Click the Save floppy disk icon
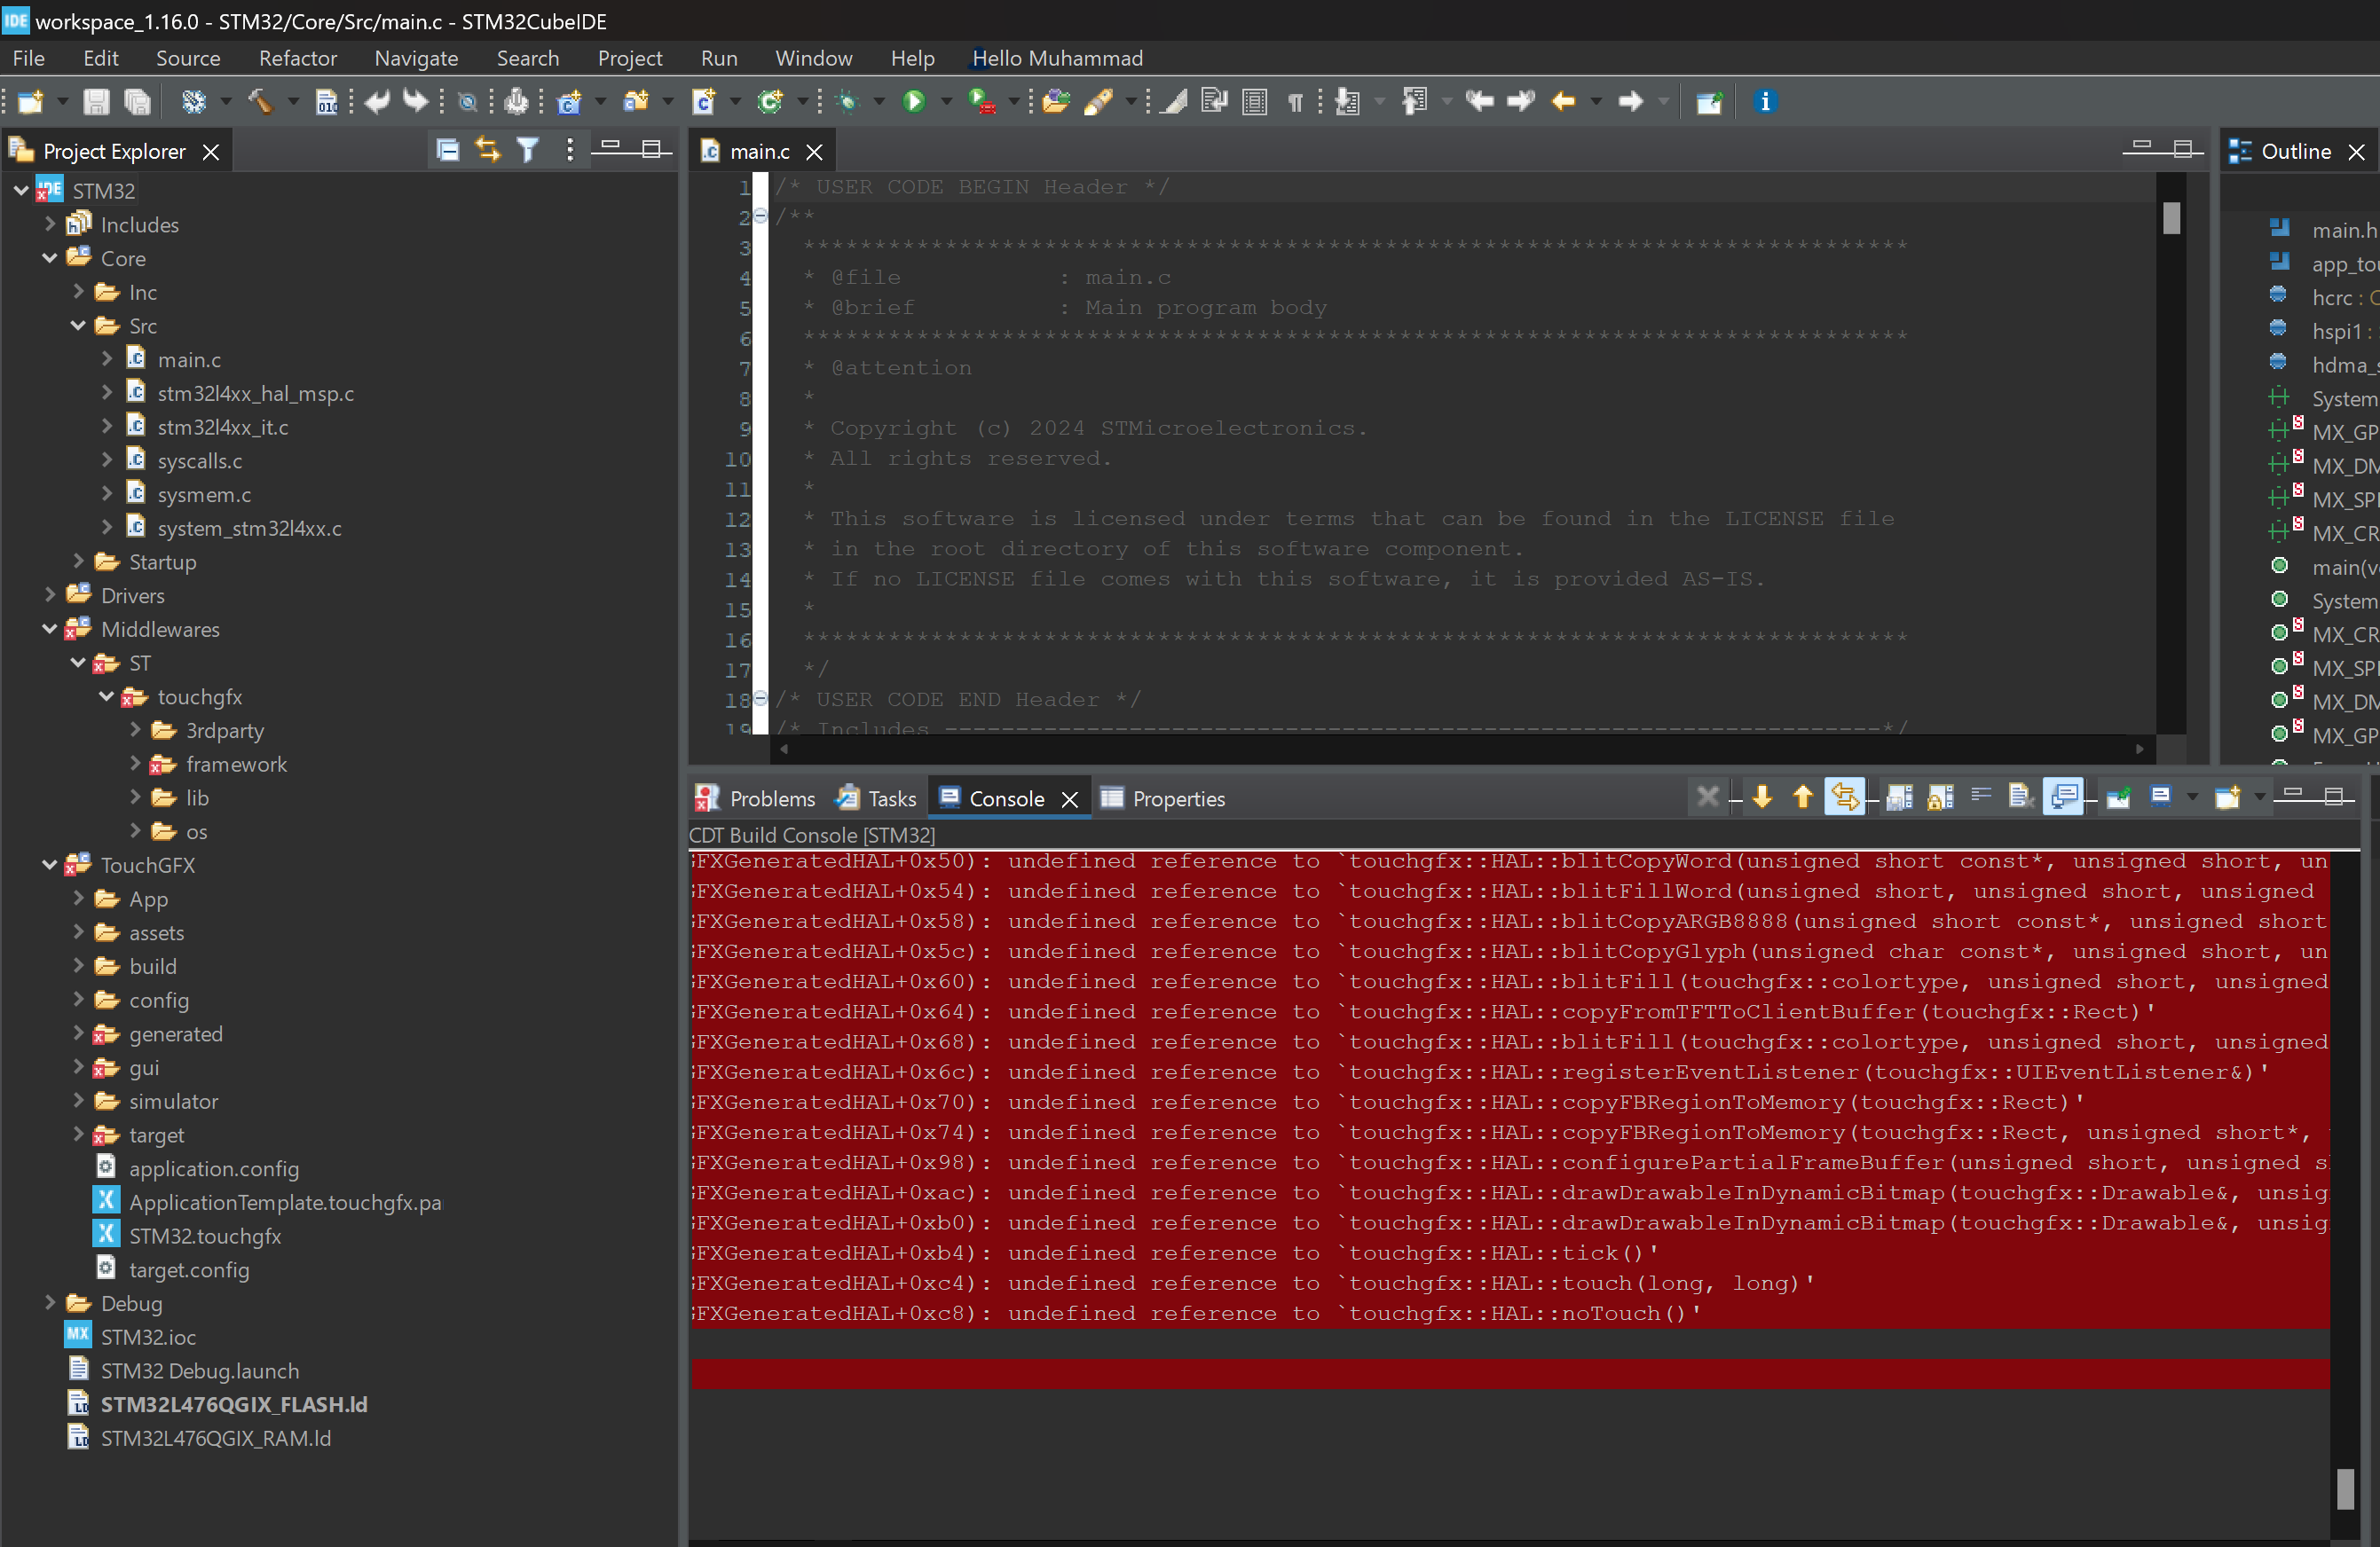The height and width of the screenshot is (1547, 2380). 96,101
